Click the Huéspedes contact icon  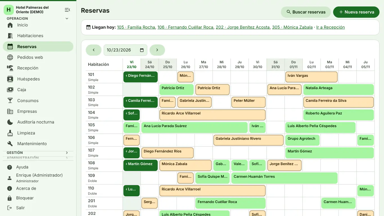pyautogui.click(x=10, y=79)
